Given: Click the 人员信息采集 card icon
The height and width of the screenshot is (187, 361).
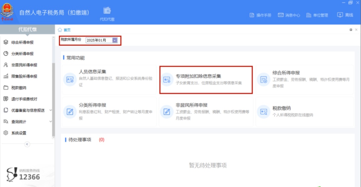Looking at the screenshot, I should pyautogui.click(x=70, y=79).
